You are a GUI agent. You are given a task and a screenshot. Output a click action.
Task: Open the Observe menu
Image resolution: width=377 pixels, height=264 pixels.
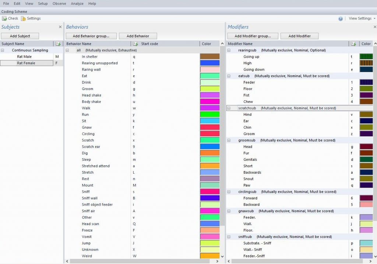tap(59, 4)
